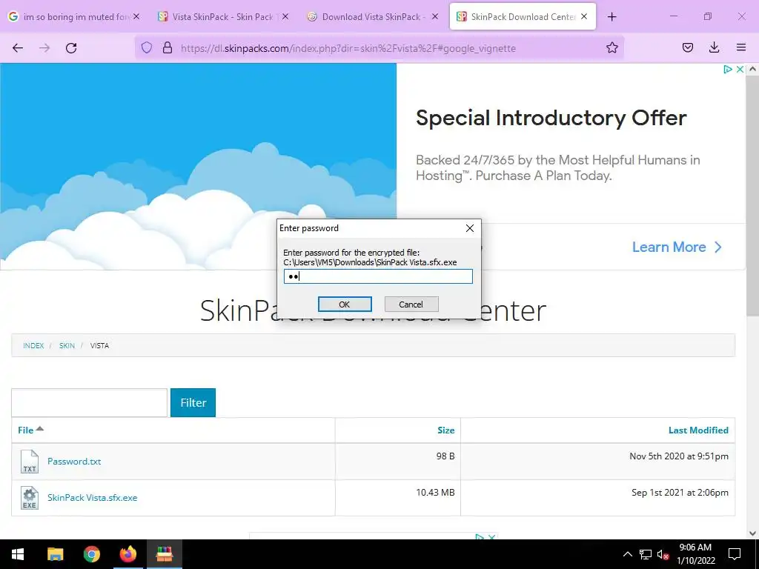The width and height of the screenshot is (759, 569).
Task: Download the SkinPack Vista.sfx.exe link
Action: click(93, 497)
